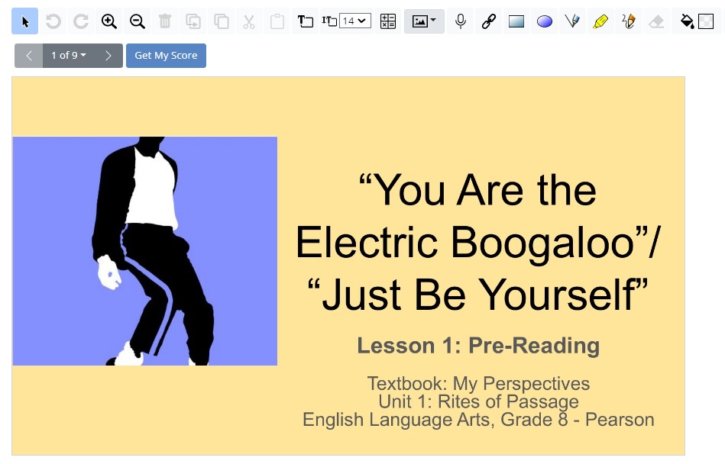Go to the next page with the arrow

[x=108, y=55]
